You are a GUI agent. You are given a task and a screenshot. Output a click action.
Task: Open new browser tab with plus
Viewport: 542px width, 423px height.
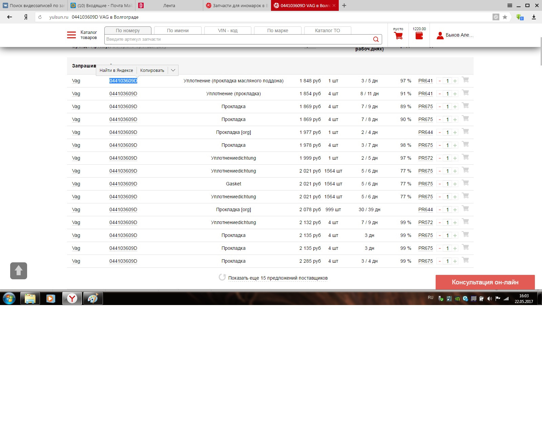point(344,5)
